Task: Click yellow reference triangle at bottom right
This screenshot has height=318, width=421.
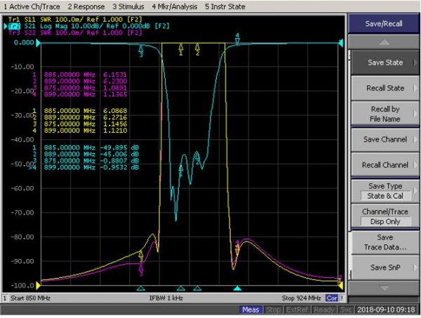Action: tap(341, 286)
